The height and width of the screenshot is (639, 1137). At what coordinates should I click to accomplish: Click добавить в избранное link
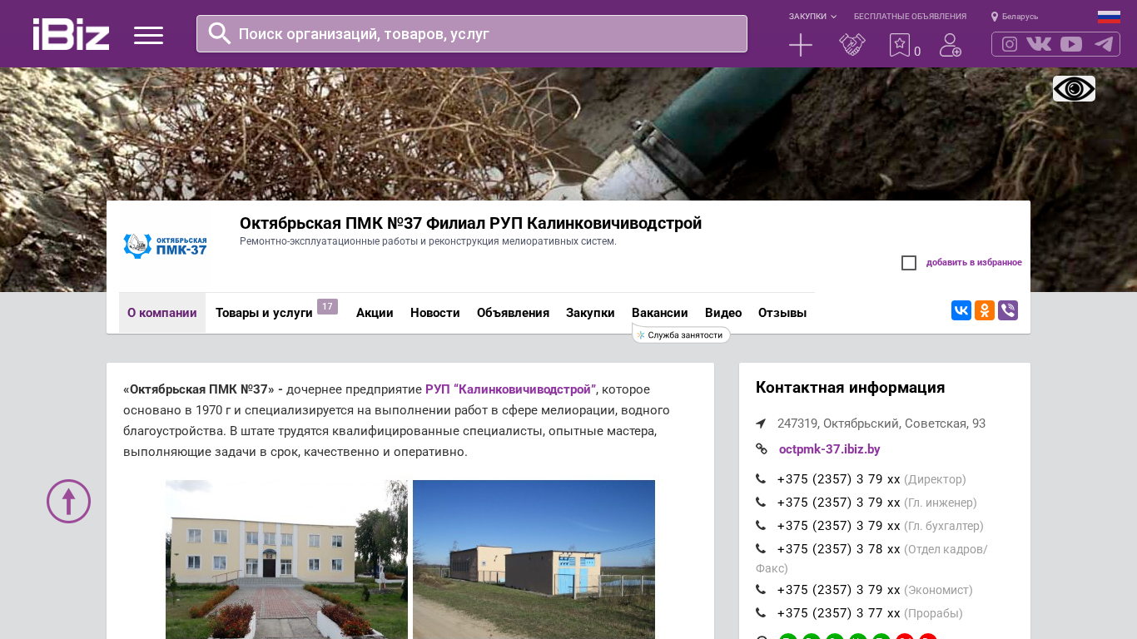coord(974,263)
